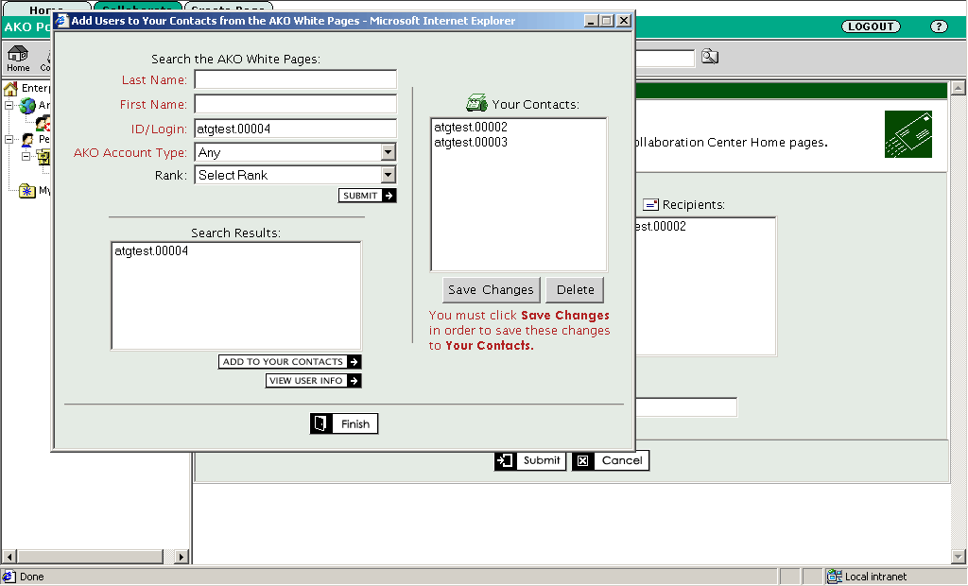Image resolution: width=968 pixels, height=586 pixels.
Task: Click the Recipients card icon
Action: tap(650, 204)
